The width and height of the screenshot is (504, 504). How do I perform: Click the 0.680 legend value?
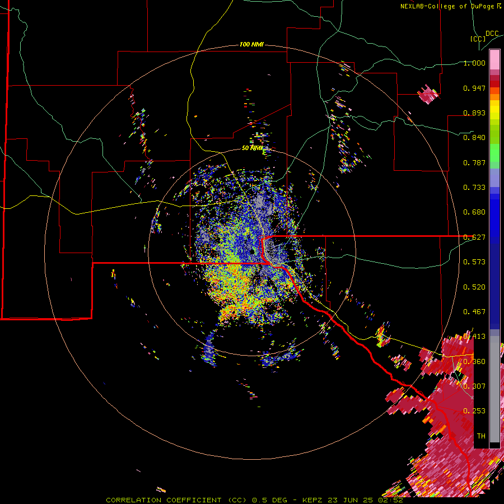[x=474, y=212]
